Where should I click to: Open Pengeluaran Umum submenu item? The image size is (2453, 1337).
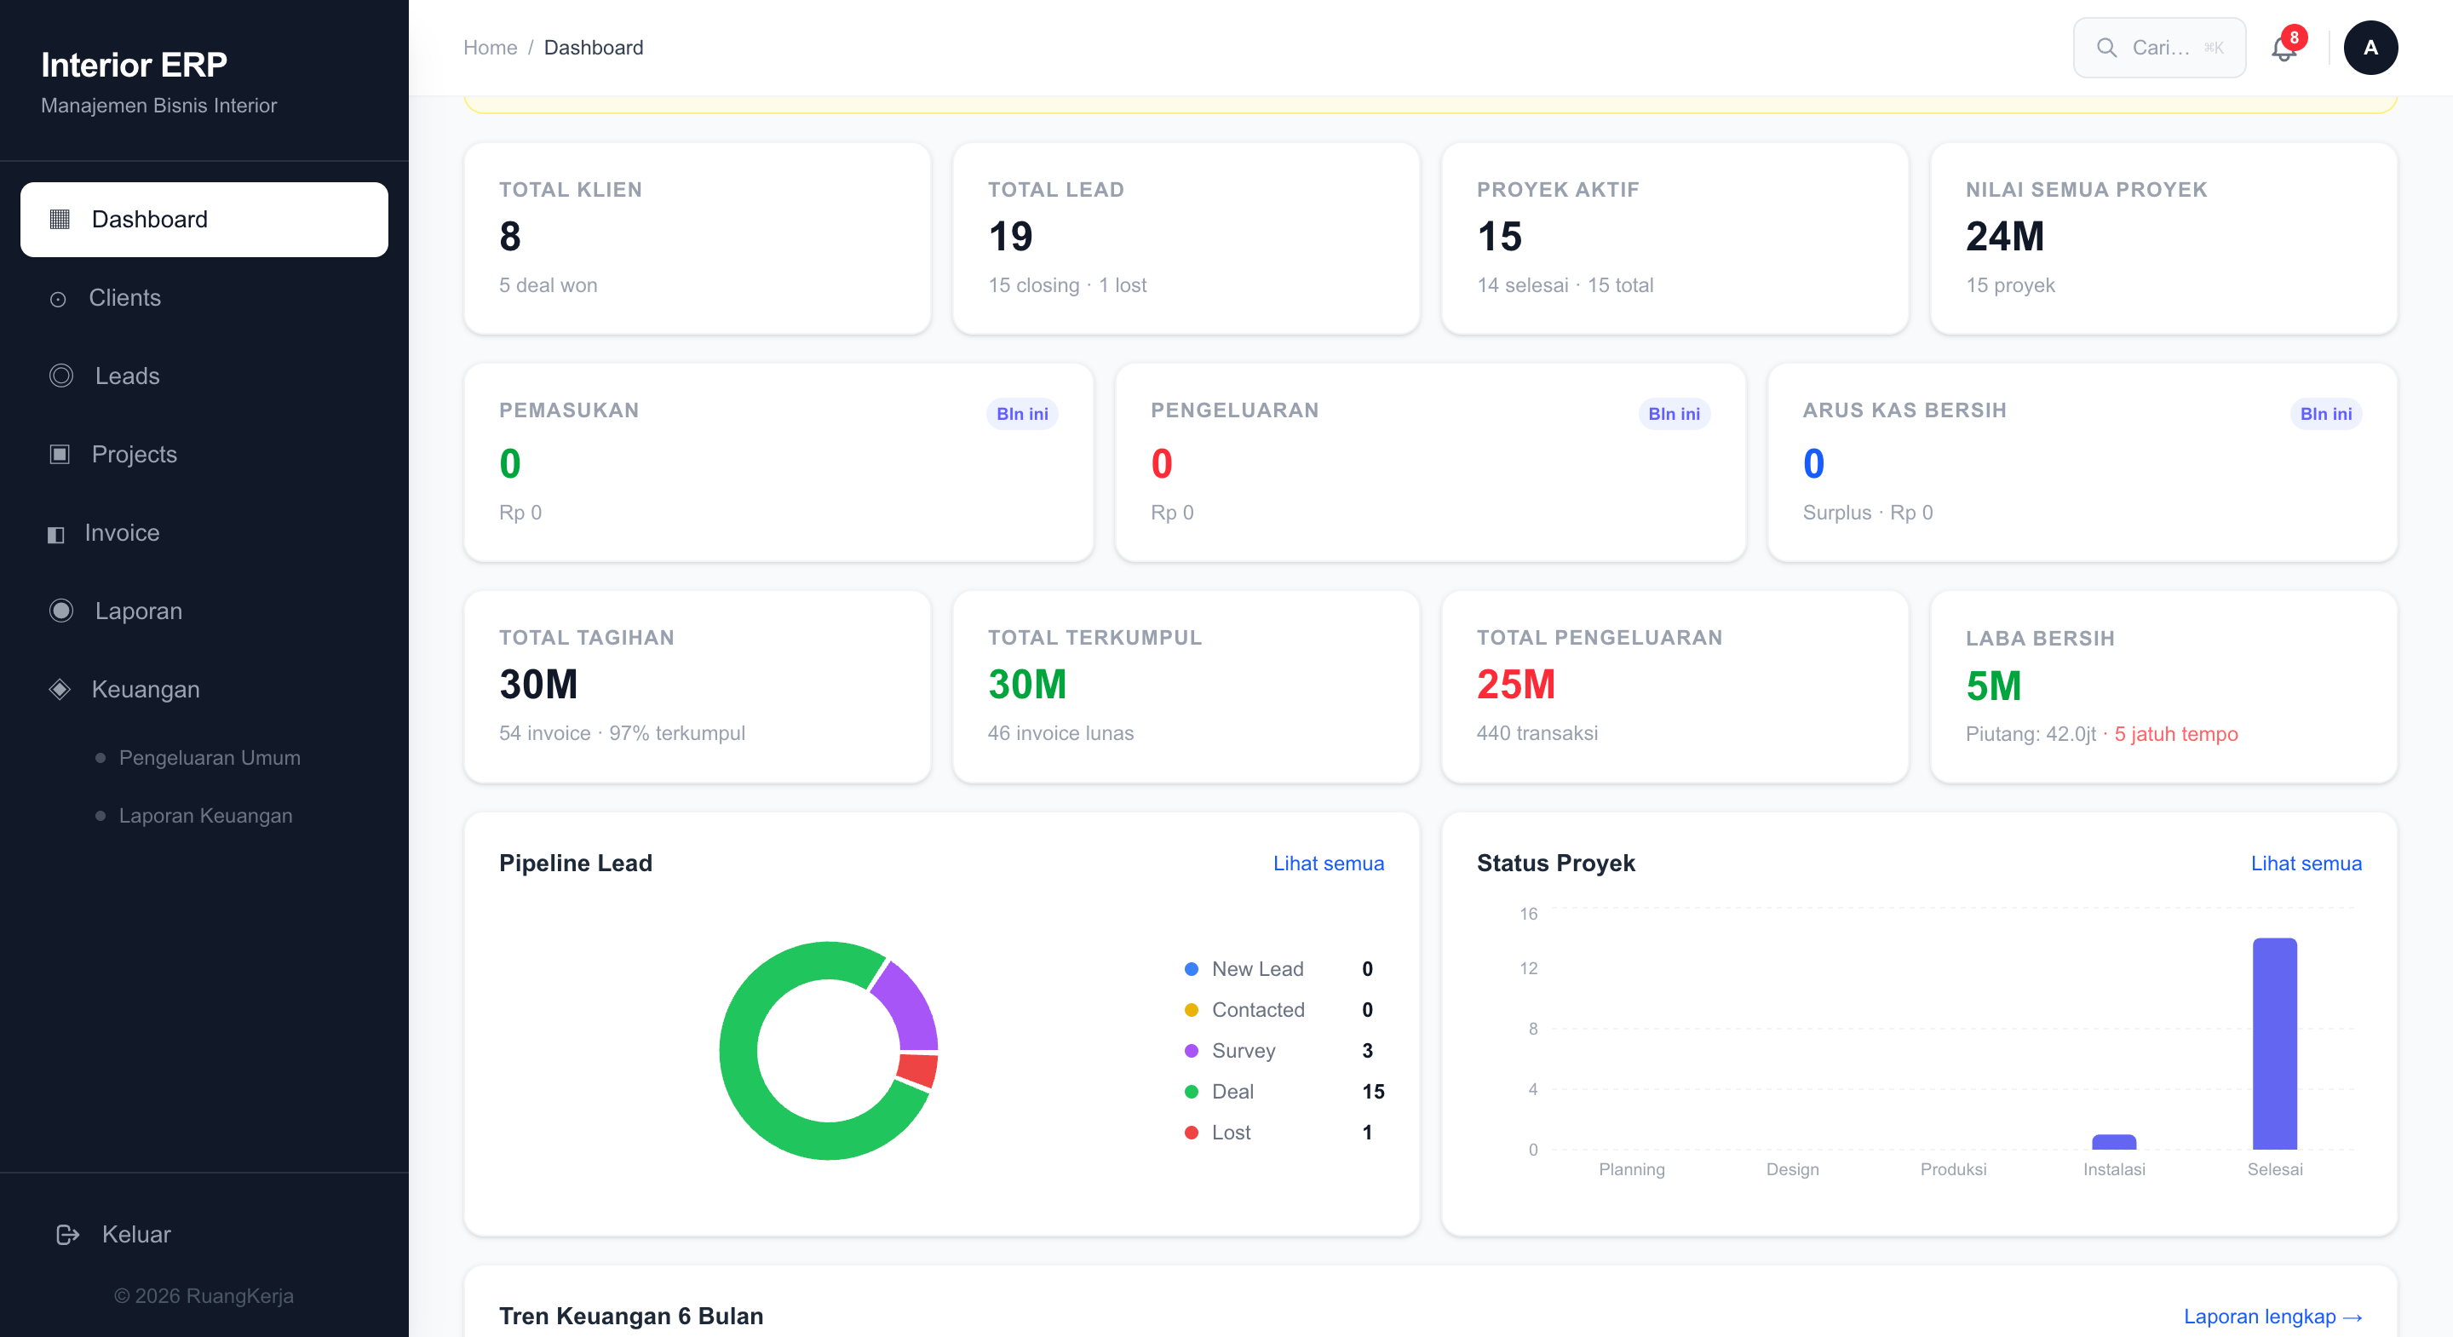point(210,758)
